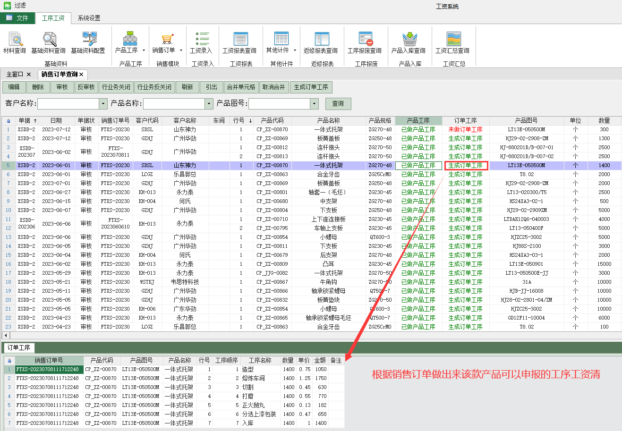The image size is (622, 431).
Task: Click the 基础资料查询 magnifier icon
Action: click(x=48, y=39)
